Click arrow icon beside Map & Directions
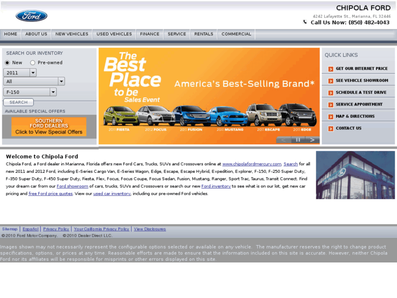The image size is (397, 298). [331, 116]
